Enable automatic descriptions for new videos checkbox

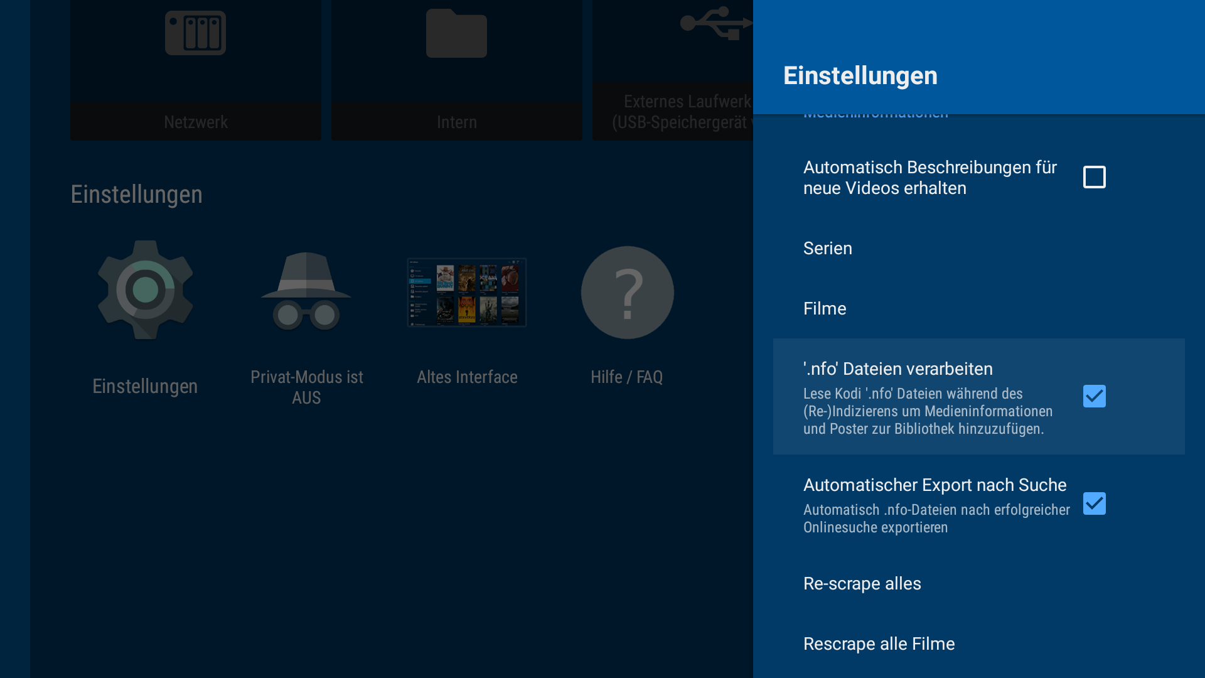pyautogui.click(x=1094, y=177)
